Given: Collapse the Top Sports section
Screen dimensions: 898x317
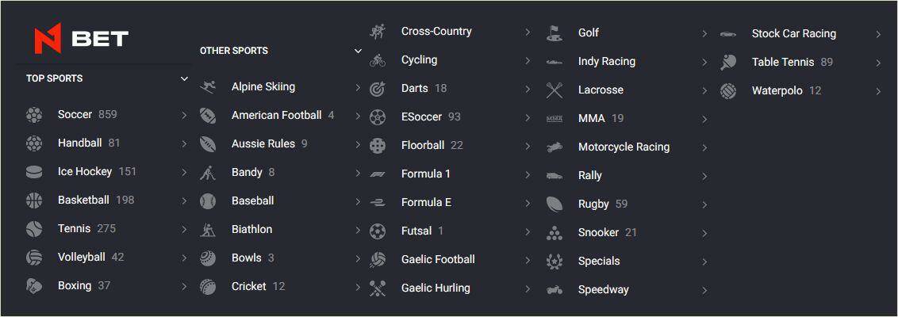Looking at the screenshot, I should (184, 78).
